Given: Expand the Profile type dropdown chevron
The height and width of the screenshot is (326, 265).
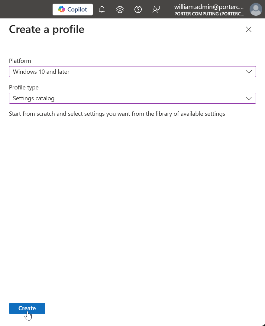Looking at the screenshot, I should [249, 98].
